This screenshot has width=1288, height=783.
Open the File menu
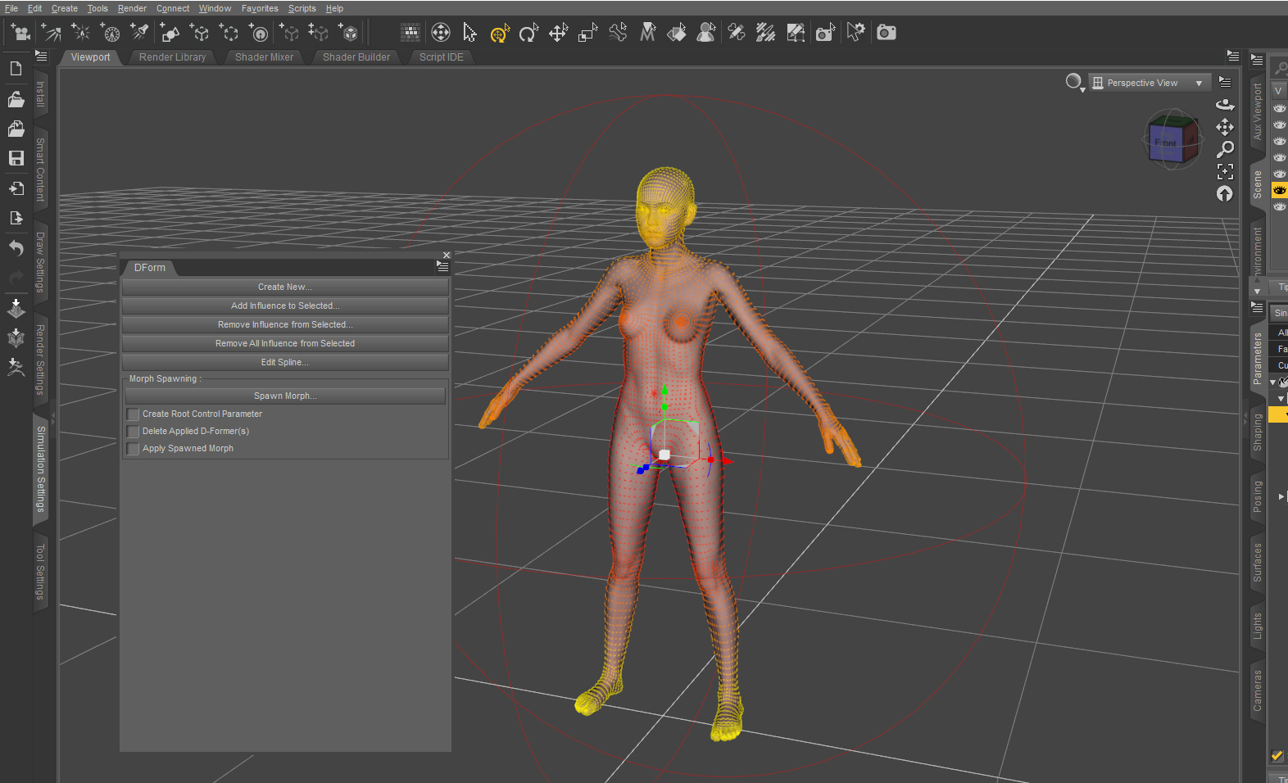[x=11, y=8]
